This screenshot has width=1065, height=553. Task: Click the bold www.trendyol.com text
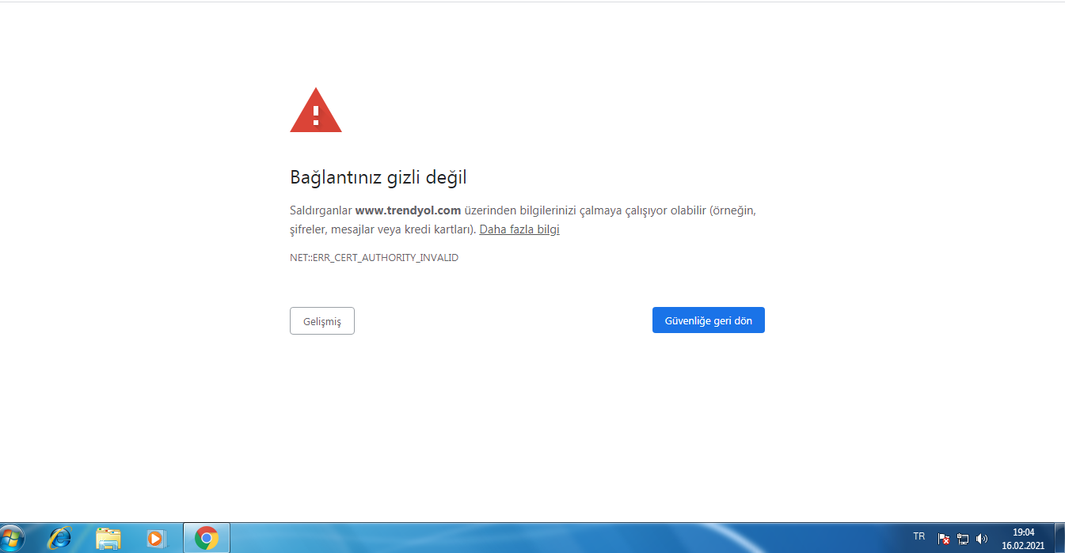coord(409,210)
